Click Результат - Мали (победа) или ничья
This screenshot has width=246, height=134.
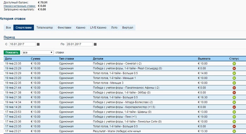pos(117,131)
